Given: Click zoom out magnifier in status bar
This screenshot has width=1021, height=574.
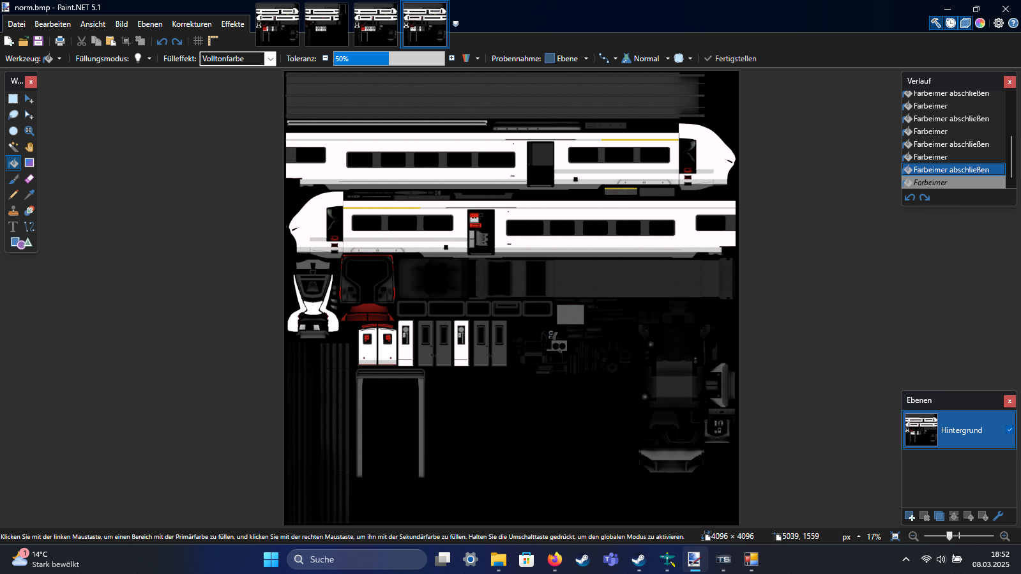Looking at the screenshot, I should pos(914,537).
